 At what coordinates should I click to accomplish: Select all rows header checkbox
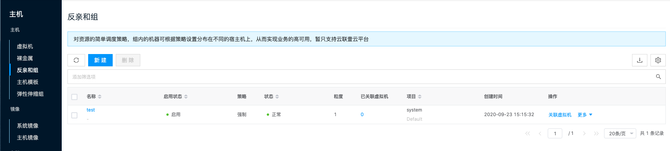[x=74, y=97]
